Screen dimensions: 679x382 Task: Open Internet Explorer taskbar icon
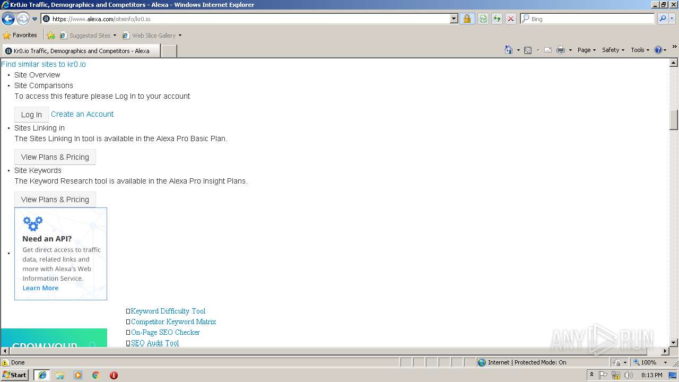[x=42, y=375]
